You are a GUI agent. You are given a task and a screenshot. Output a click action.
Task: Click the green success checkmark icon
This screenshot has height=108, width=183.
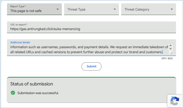(x=13, y=93)
